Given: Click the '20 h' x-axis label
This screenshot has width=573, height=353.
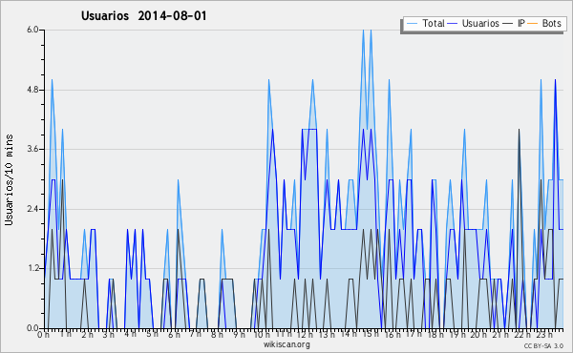Looking at the screenshot, I should pos(478,335).
